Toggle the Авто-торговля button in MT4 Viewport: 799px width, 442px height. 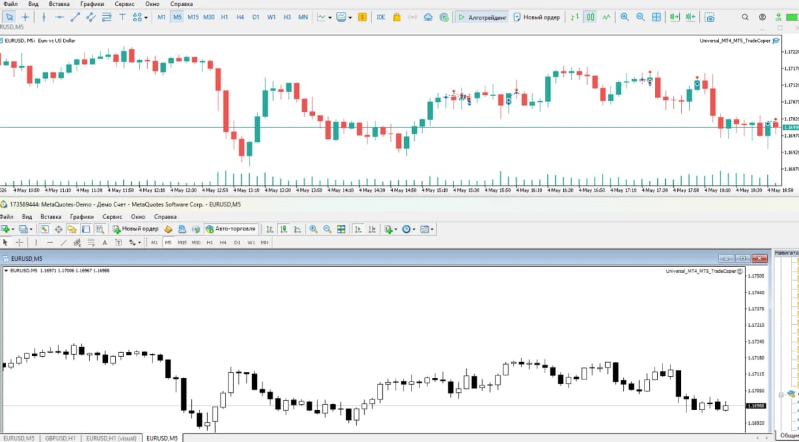point(231,229)
